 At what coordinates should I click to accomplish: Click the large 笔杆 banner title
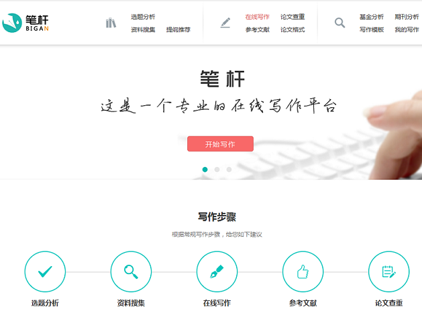(x=222, y=78)
